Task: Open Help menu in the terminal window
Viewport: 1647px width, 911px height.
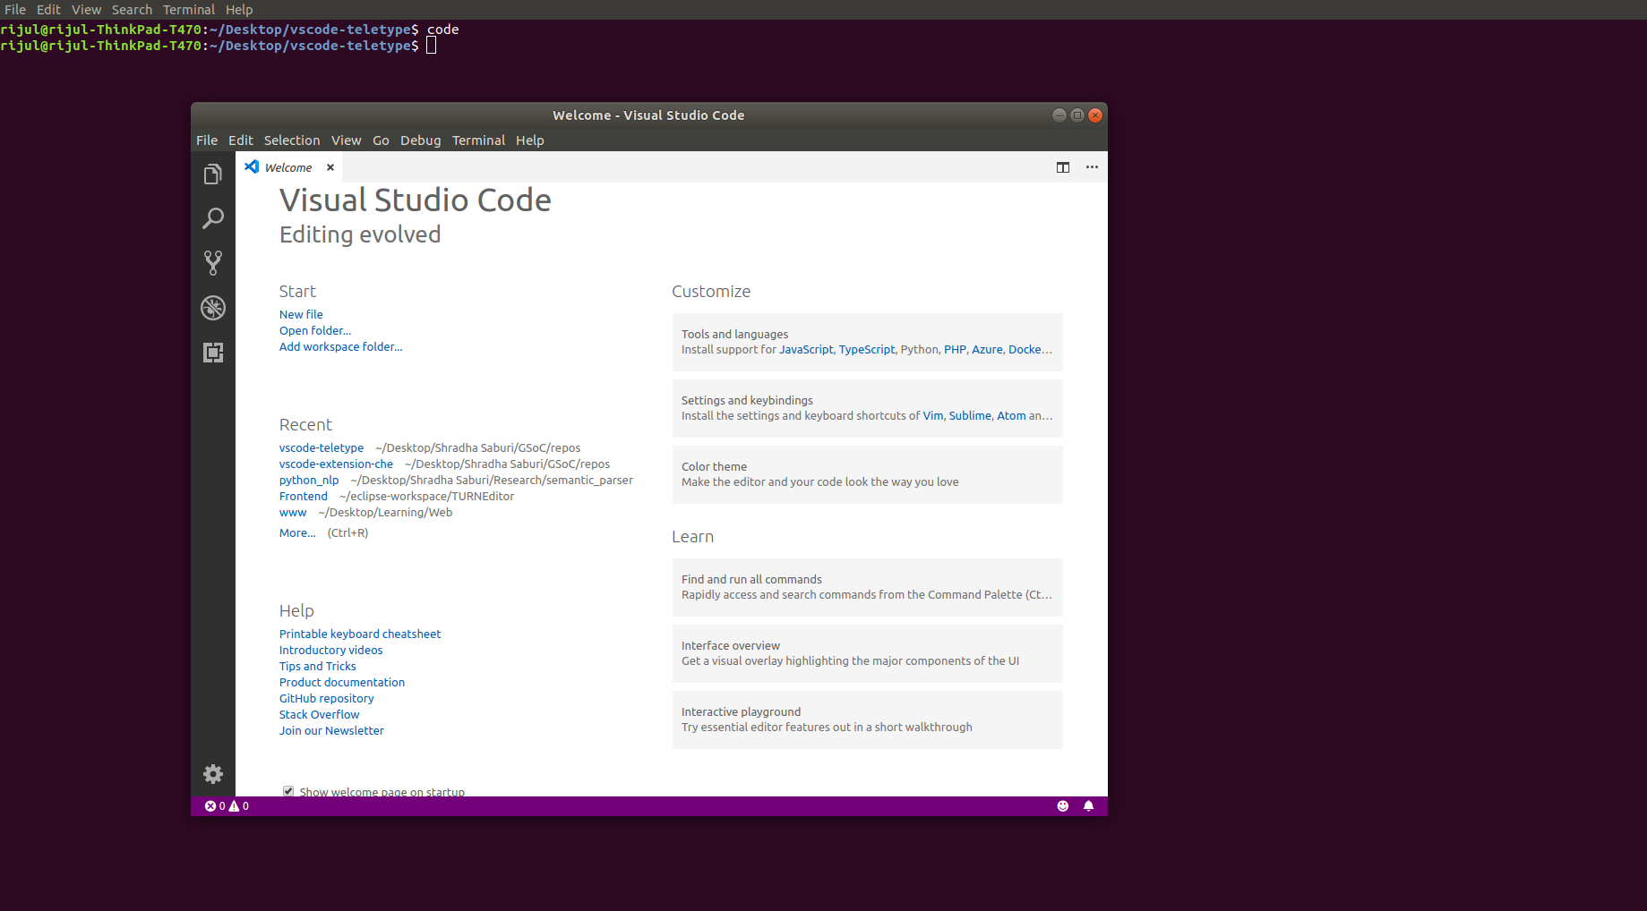Action: (x=239, y=10)
